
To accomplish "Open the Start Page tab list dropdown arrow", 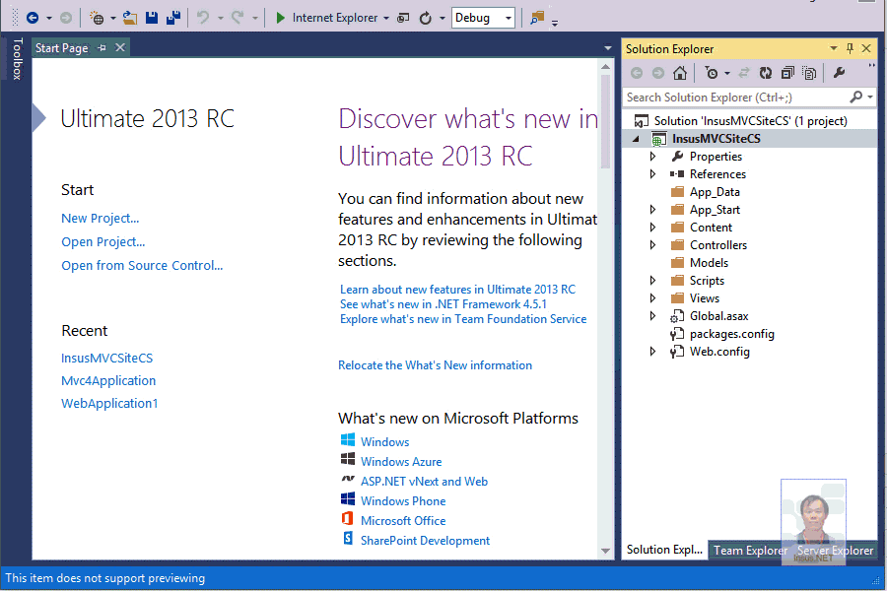I will point(607,48).
